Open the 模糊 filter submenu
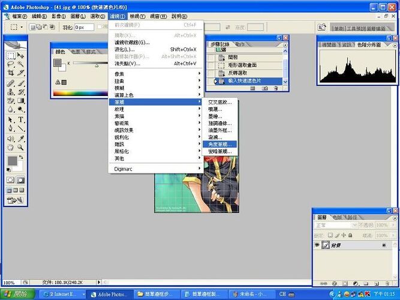The height and width of the screenshot is (300, 400). click(x=156, y=88)
